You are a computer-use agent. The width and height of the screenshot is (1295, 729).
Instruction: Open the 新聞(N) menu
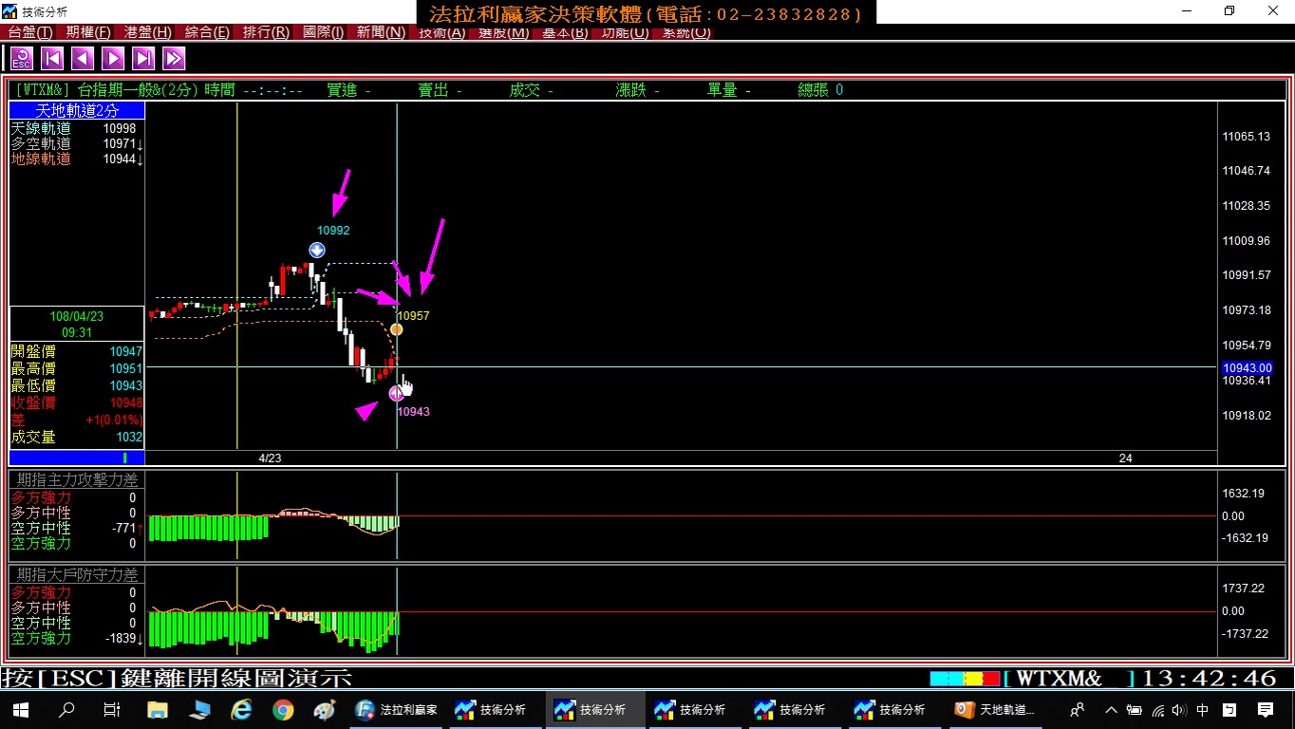381,32
